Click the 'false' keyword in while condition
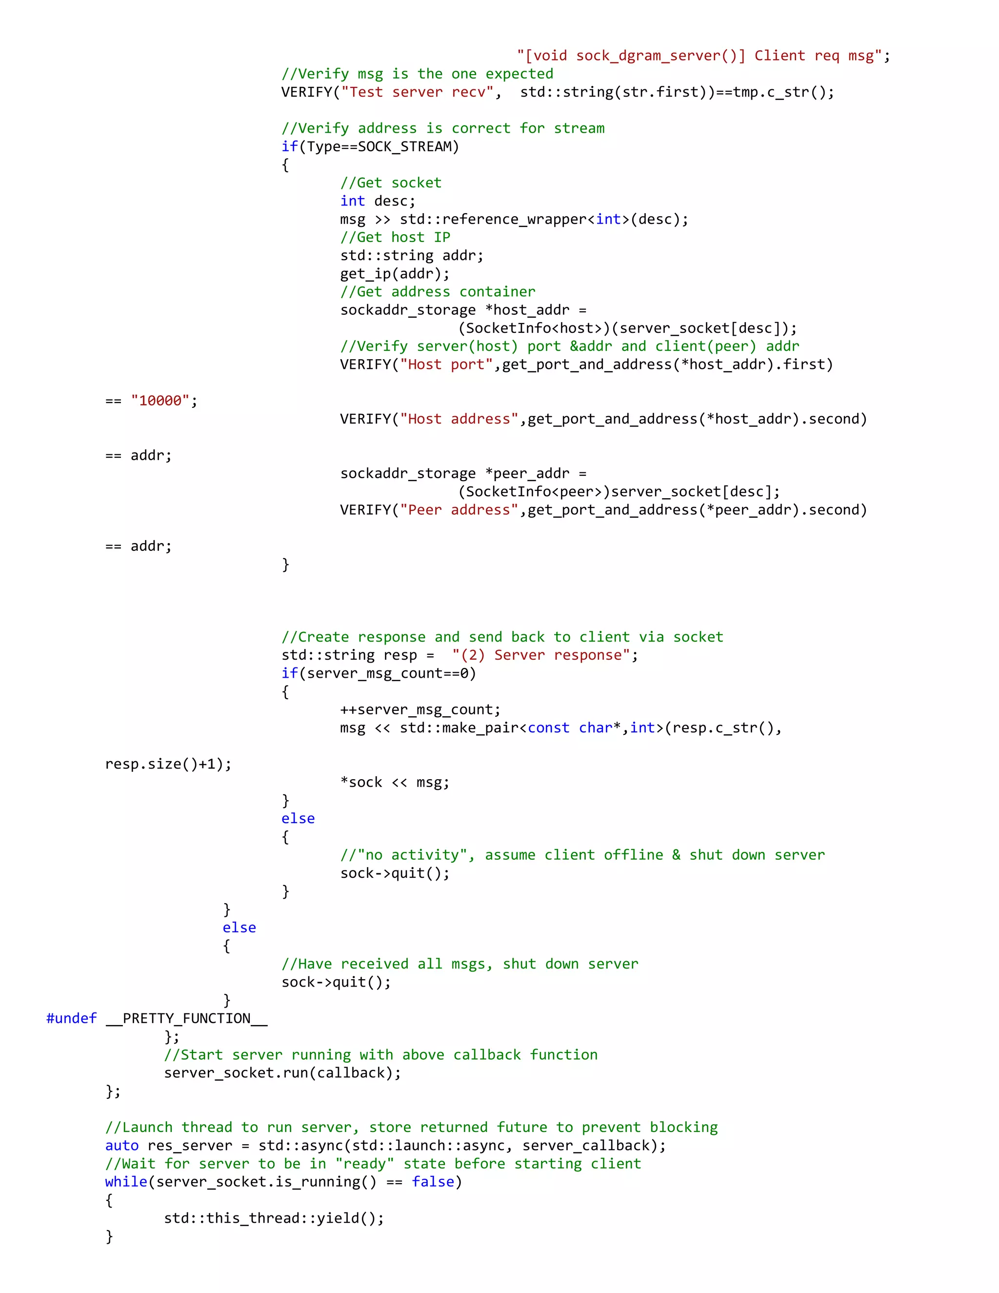This screenshot has height=1293, width=999. click(x=433, y=1182)
